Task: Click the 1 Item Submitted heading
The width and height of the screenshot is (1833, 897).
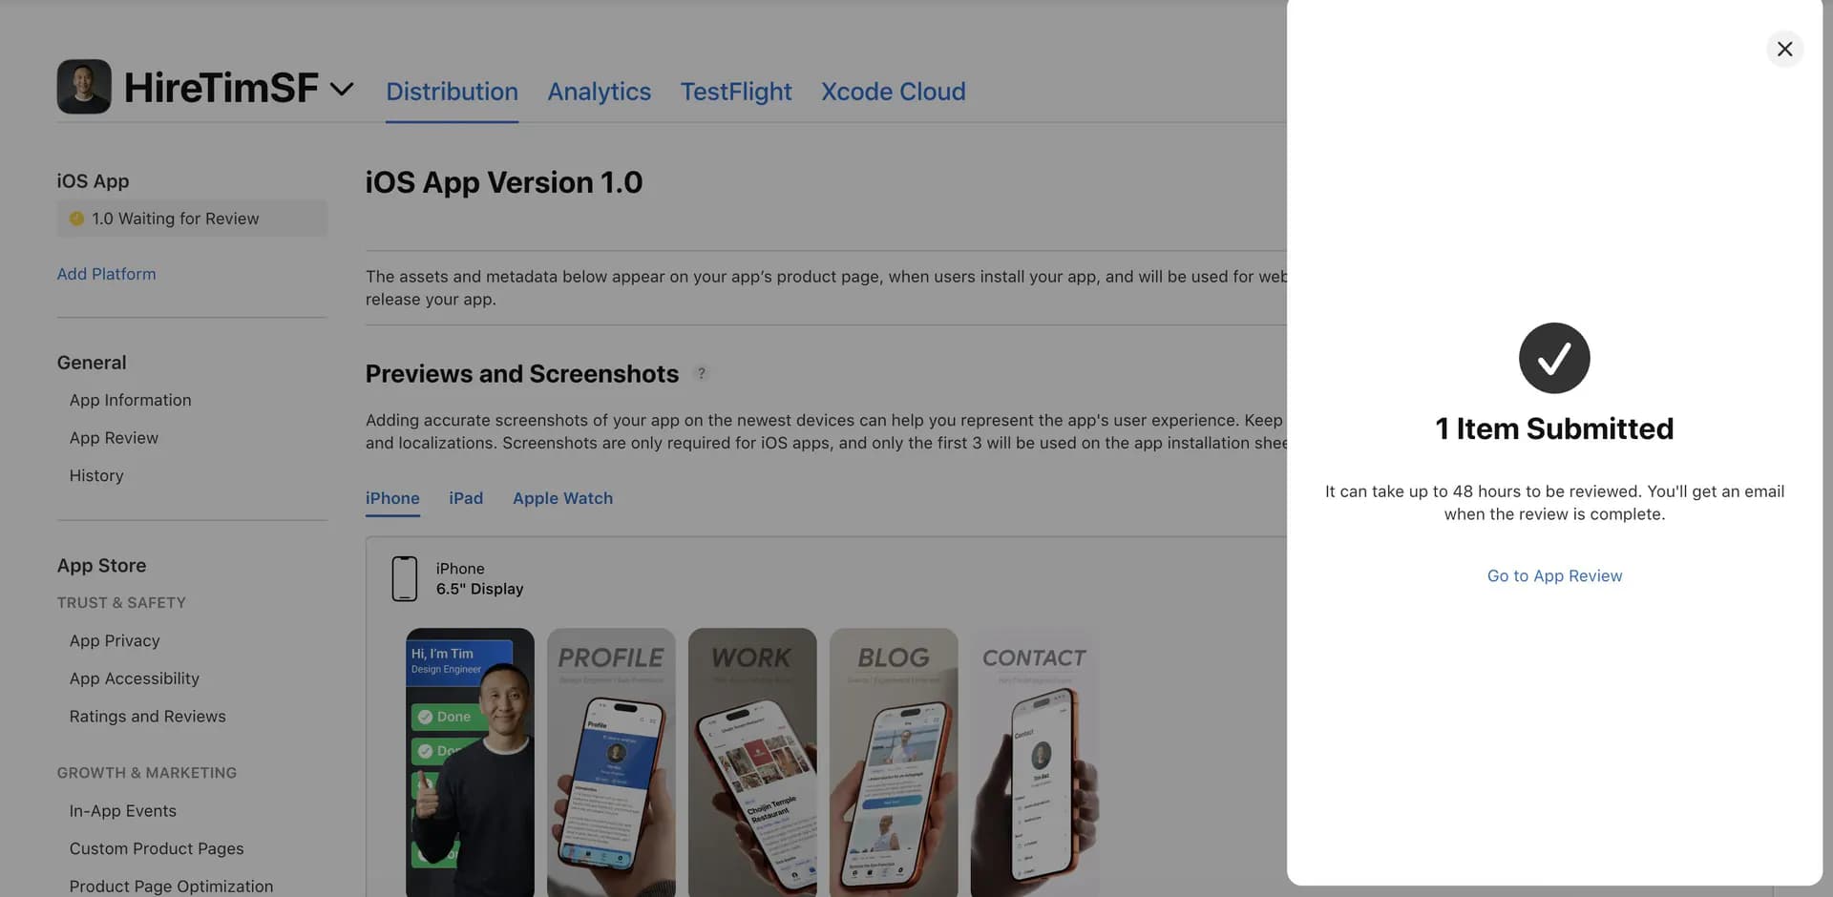Action: pos(1554,428)
